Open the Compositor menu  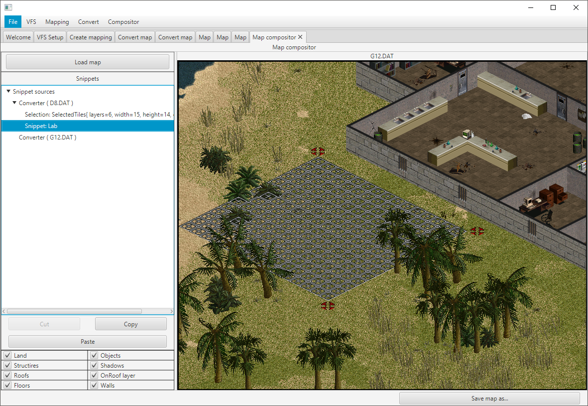123,22
